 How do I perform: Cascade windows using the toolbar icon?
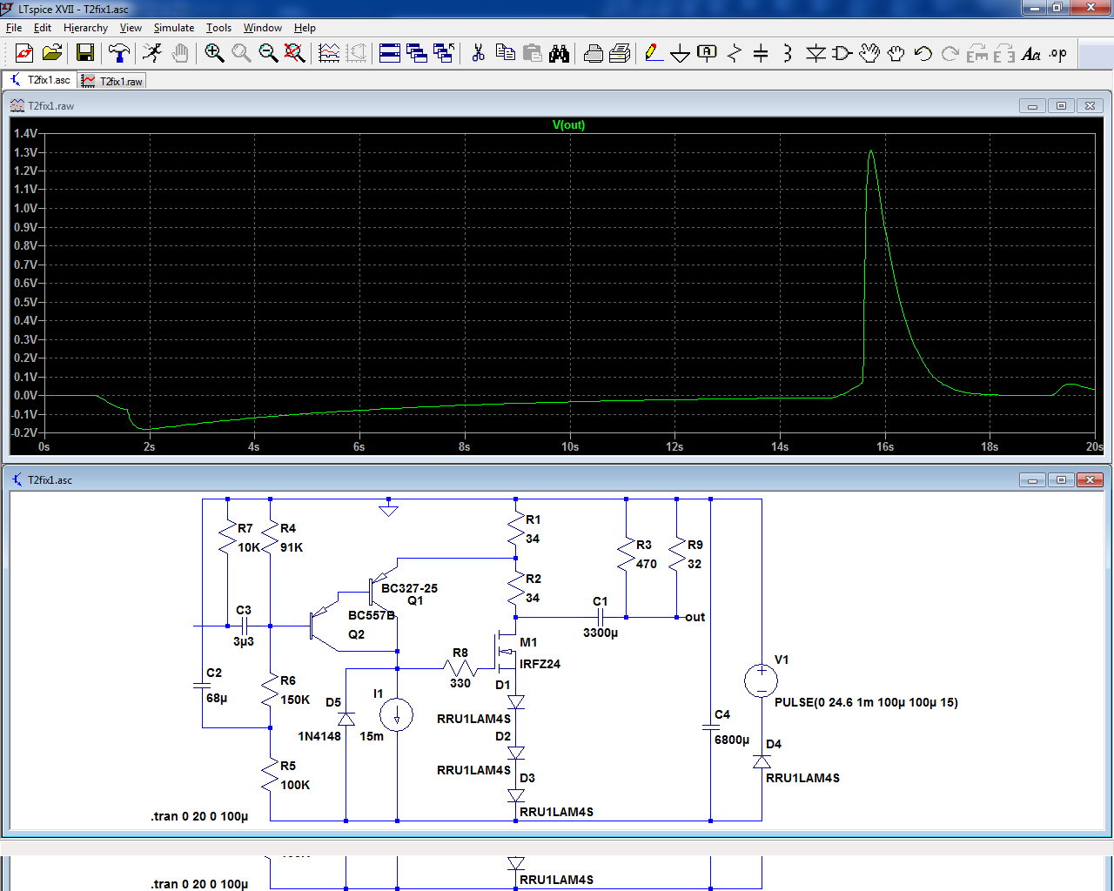pos(417,53)
